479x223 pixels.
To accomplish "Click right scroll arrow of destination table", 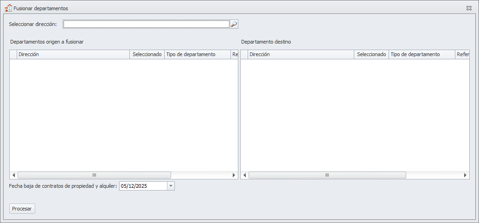I will click(465, 175).
